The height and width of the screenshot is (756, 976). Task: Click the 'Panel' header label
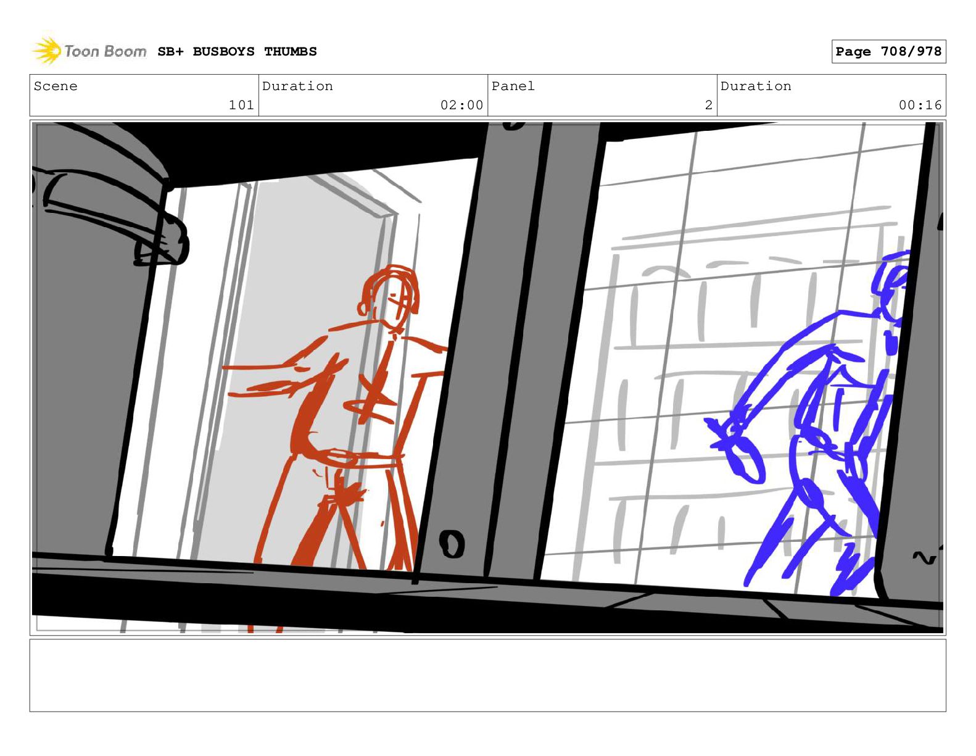(x=513, y=86)
